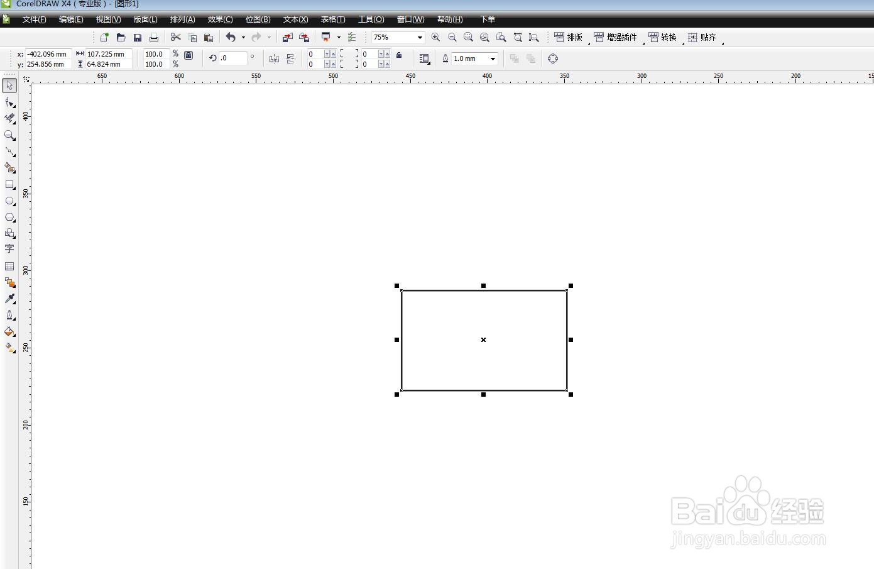Create a new document

click(x=104, y=37)
